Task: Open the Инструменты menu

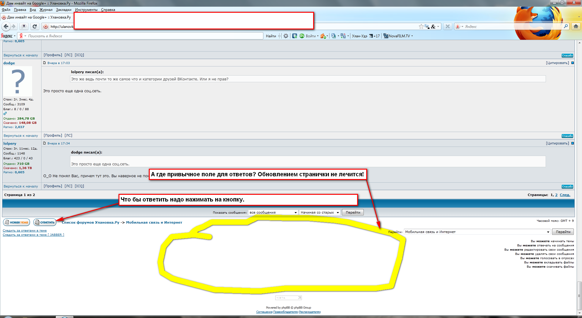Action: tap(86, 10)
